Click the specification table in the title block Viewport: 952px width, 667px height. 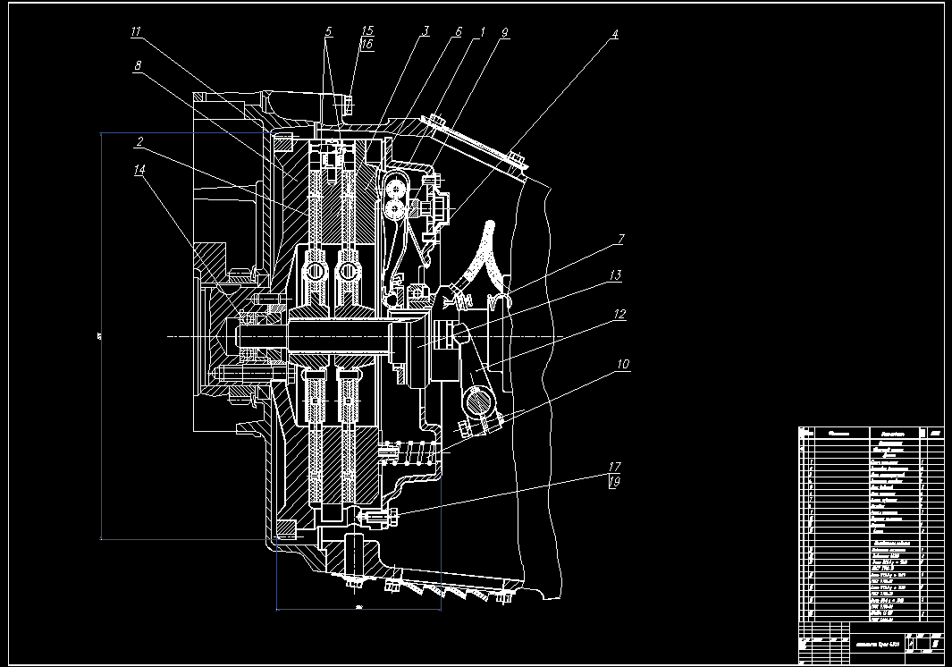click(872, 524)
